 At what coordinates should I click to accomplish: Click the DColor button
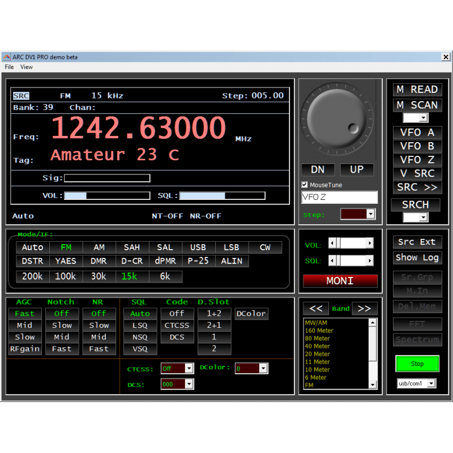(x=251, y=314)
